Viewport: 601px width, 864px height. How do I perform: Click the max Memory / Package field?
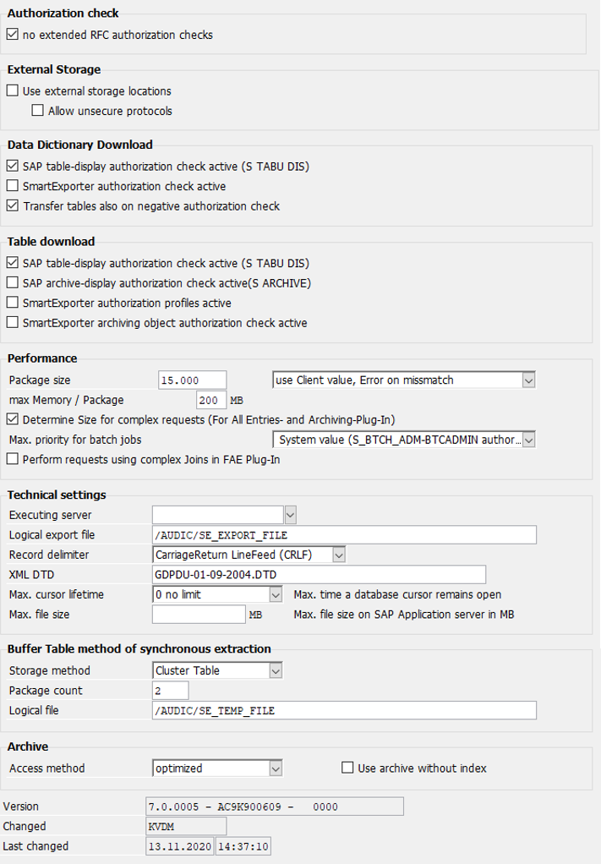211,400
